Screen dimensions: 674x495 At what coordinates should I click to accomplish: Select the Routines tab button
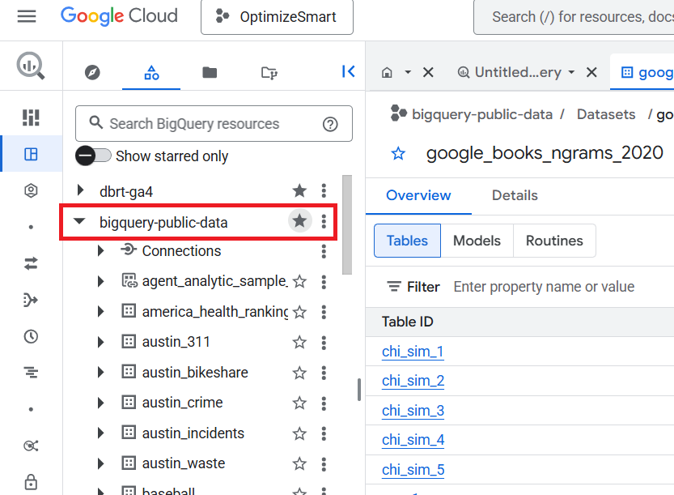tap(554, 241)
